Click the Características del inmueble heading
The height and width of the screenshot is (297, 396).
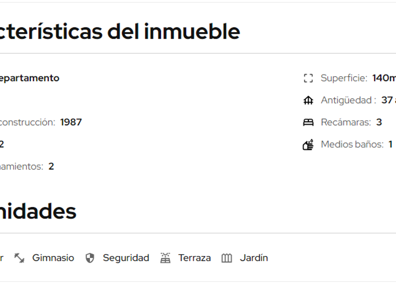[119, 32]
